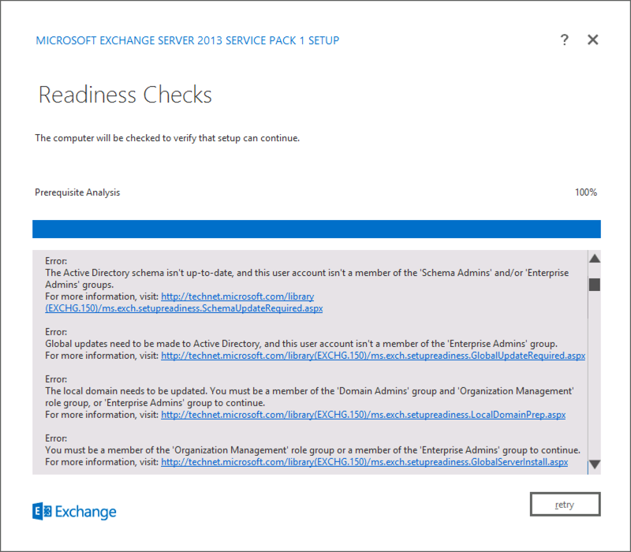Click the 'Prerequisite Analysis' label

tap(77, 192)
